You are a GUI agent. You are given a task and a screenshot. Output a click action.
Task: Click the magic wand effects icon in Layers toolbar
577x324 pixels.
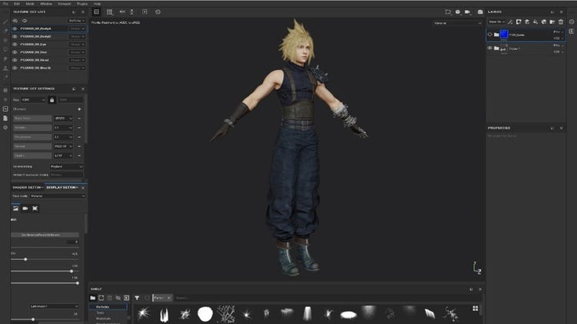510,22
